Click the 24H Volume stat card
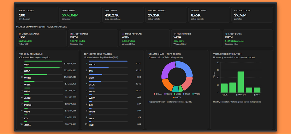Screen dimensions: 291x134 pyautogui.click(x=80, y=15)
